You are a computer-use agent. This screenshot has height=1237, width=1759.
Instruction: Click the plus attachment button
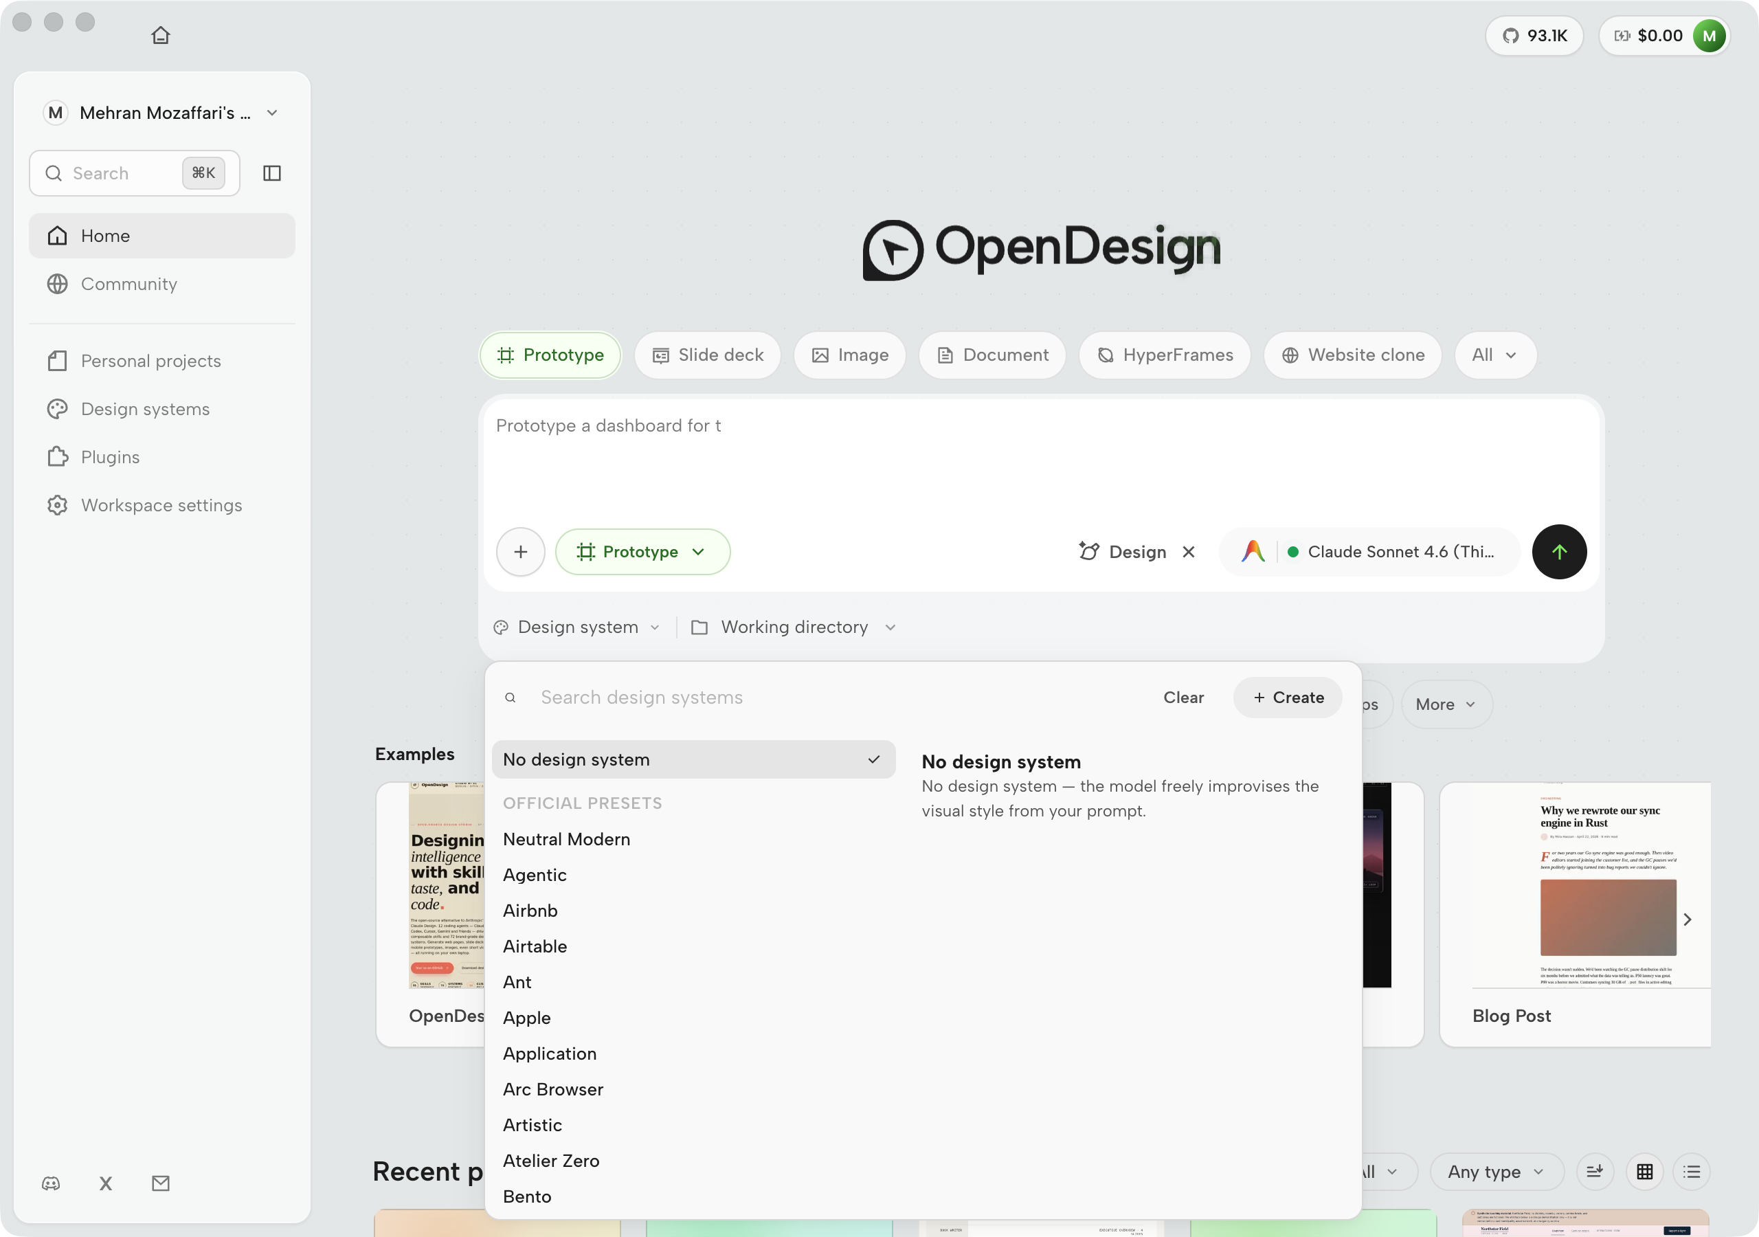[521, 552]
